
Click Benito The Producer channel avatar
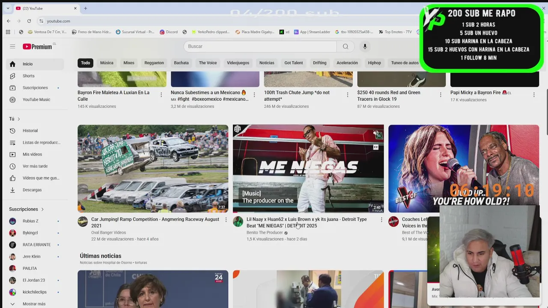point(238,222)
